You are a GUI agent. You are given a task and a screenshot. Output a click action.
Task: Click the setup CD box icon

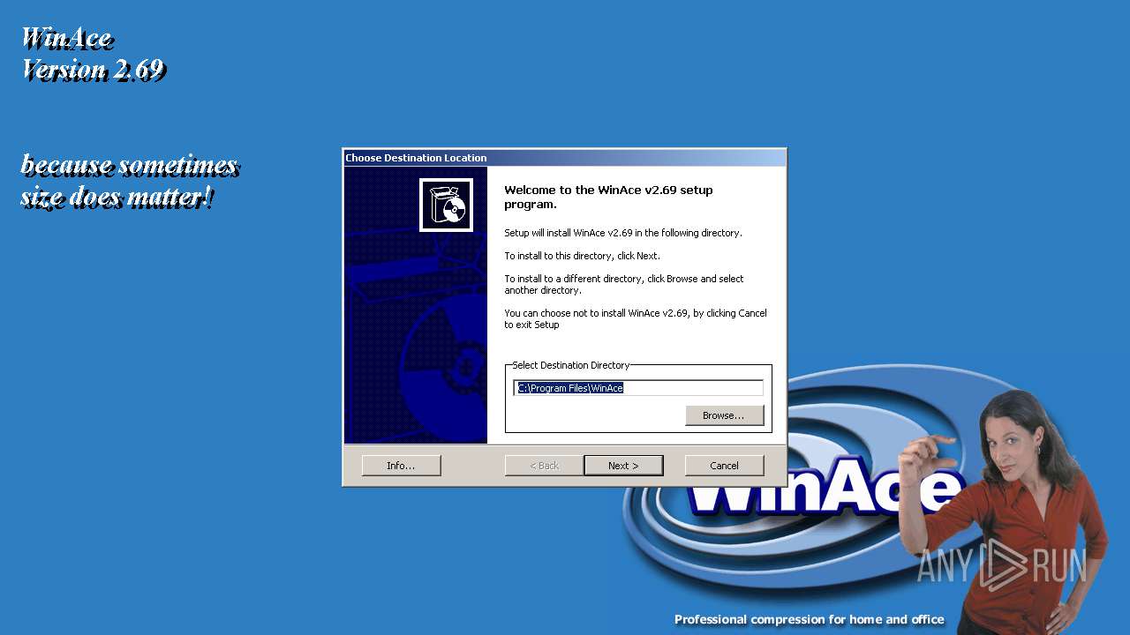tap(447, 205)
